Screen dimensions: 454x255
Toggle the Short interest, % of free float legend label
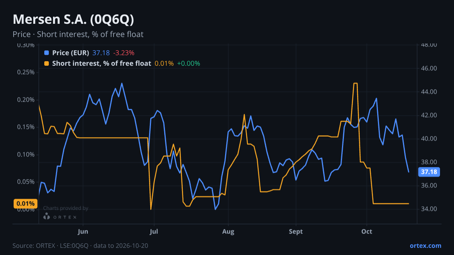point(101,63)
